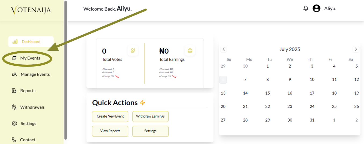The width and height of the screenshot is (364, 144).
Task: Click the Settings gear icon in sidebar
Action: pyautogui.click(x=15, y=123)
